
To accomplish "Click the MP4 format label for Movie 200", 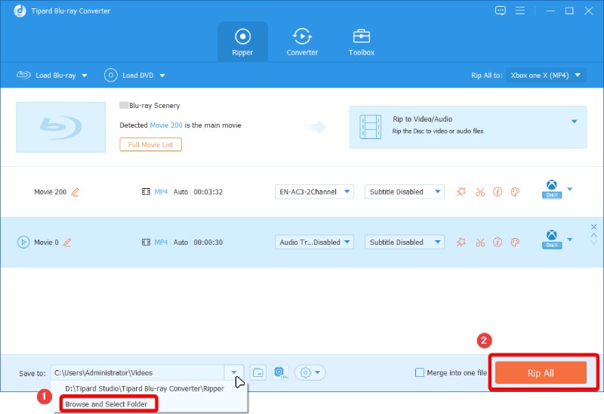I will point(161,192).
